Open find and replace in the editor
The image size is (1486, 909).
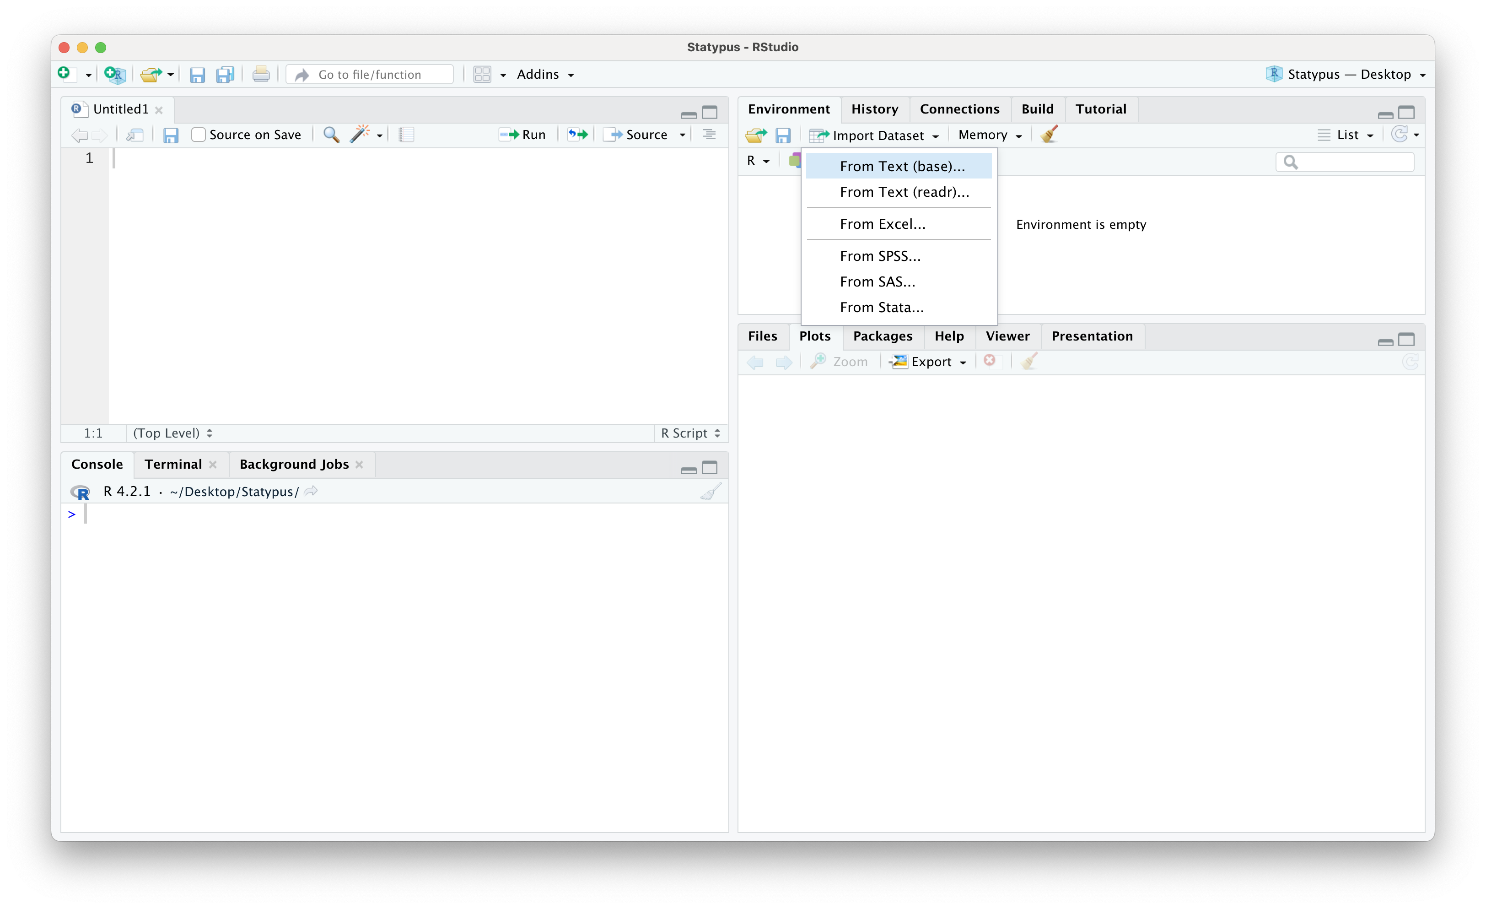tap(330, 135)
